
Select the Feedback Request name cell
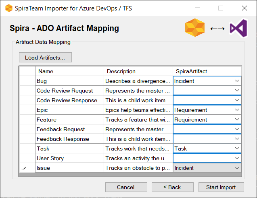coord(69,129)
